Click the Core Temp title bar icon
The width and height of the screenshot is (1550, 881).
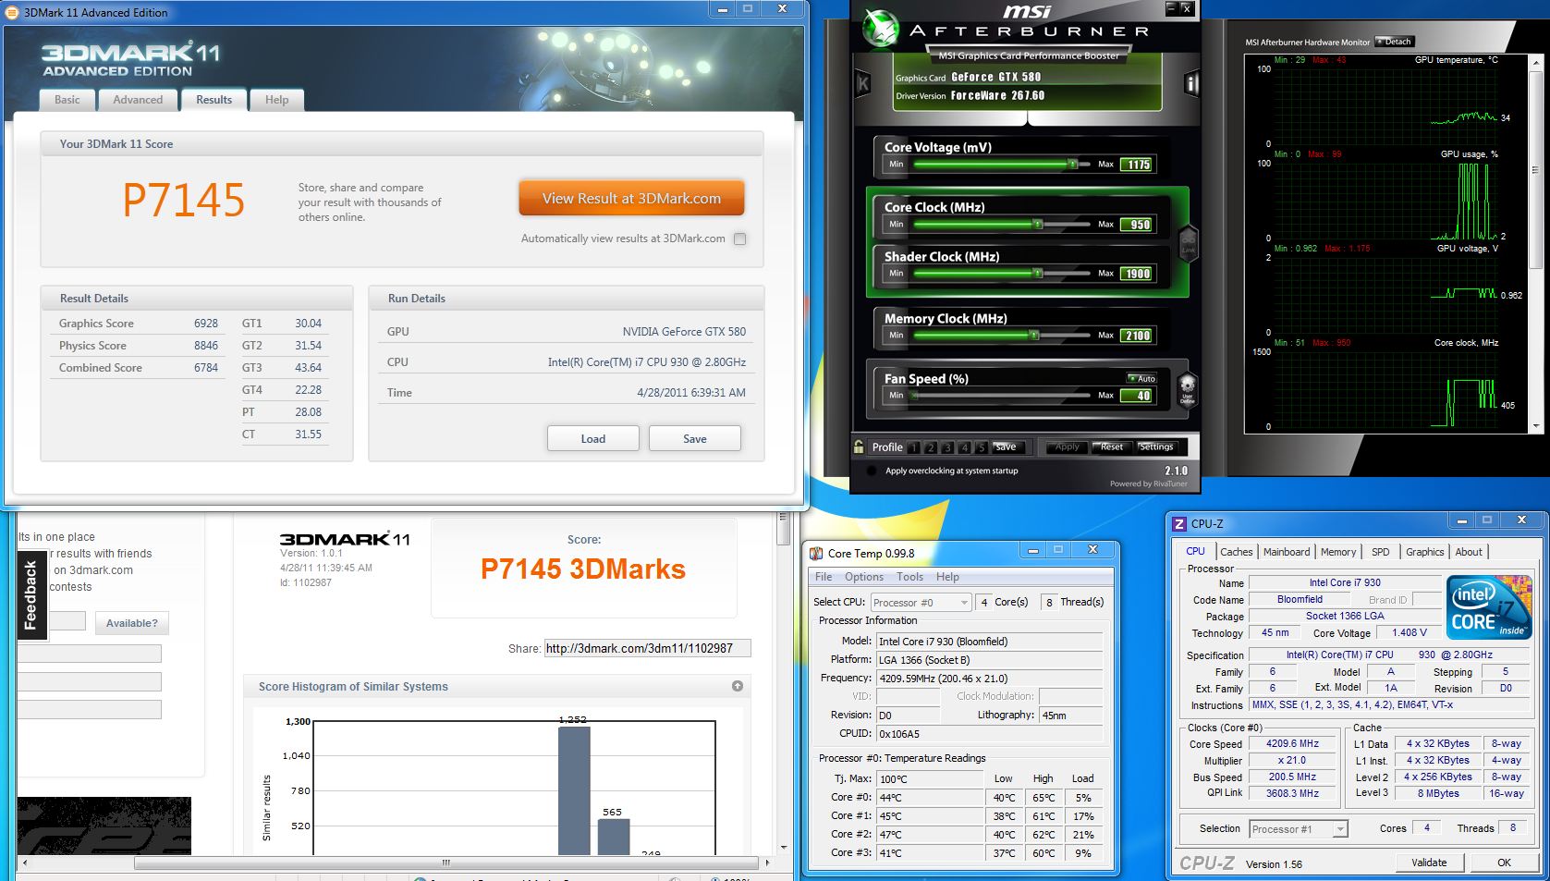coord(816,553)
